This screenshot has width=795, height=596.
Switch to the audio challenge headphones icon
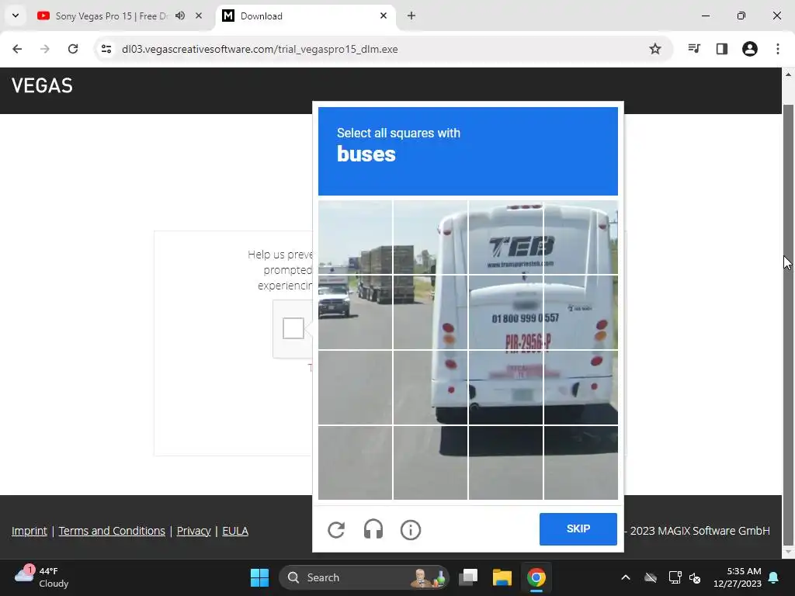pos(373,529)
